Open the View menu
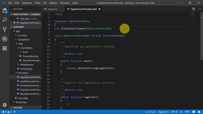 click(x=37, y=3)
